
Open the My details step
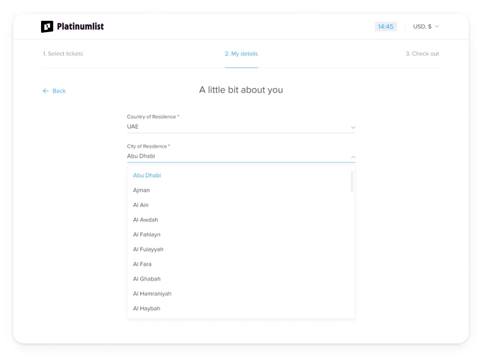click(241, 54)
